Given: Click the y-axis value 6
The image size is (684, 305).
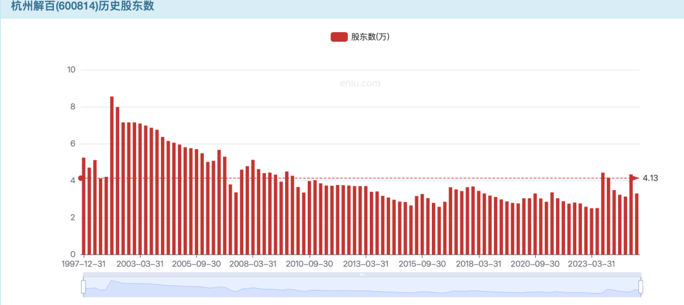Looking at the screenshot, I should click(x=73, y=144).
